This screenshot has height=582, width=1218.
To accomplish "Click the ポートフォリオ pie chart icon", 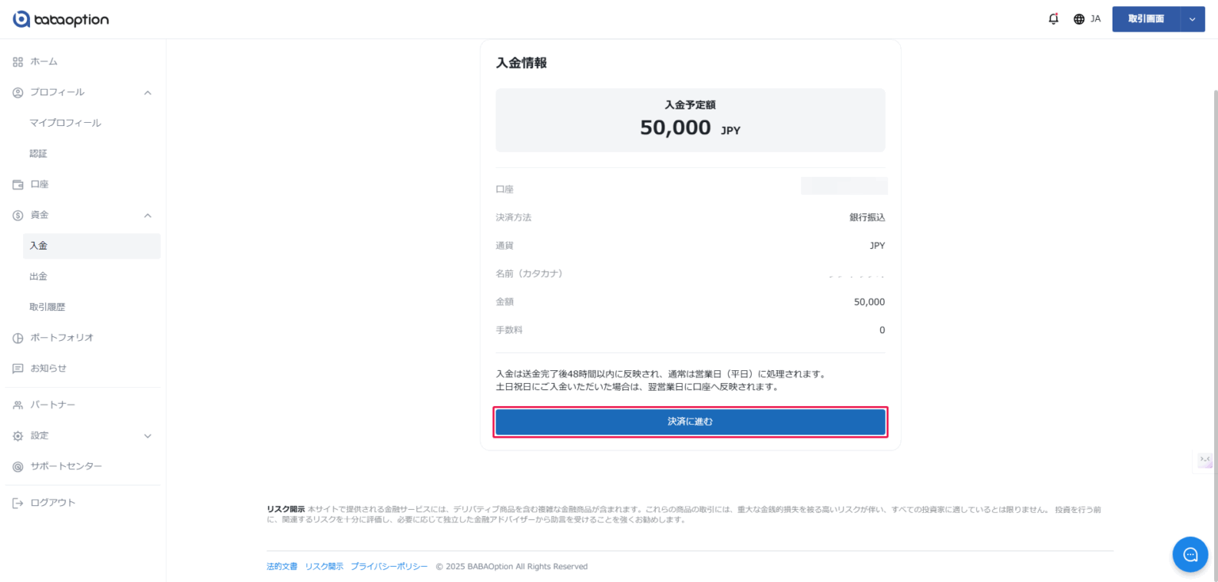I will tap(18, 338).
